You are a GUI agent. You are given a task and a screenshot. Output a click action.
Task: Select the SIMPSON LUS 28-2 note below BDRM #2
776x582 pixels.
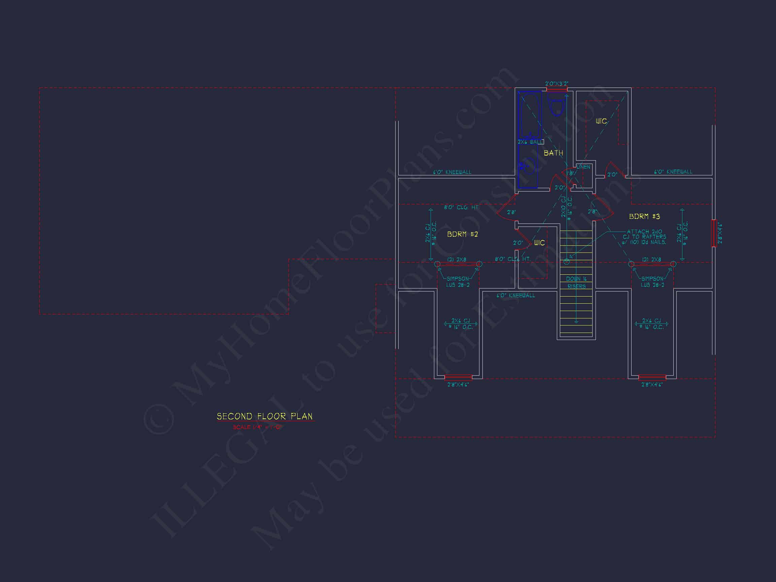click(458, 282)
